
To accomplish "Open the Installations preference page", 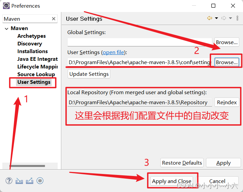I will pyautogui.click(x=33, y=51).
